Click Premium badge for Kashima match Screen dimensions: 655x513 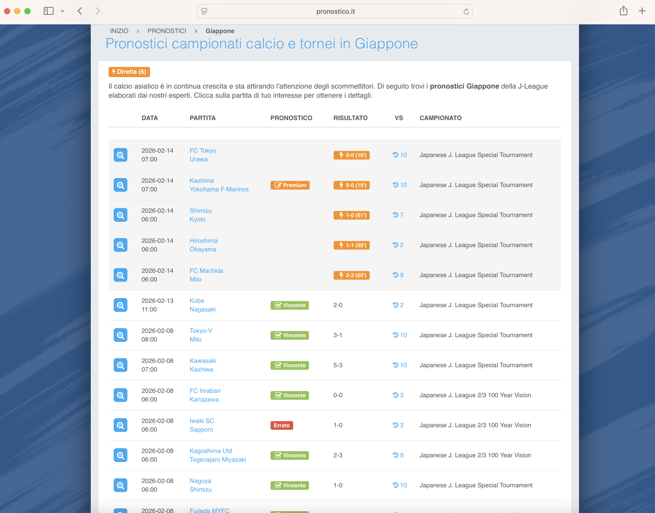point(290,185)
